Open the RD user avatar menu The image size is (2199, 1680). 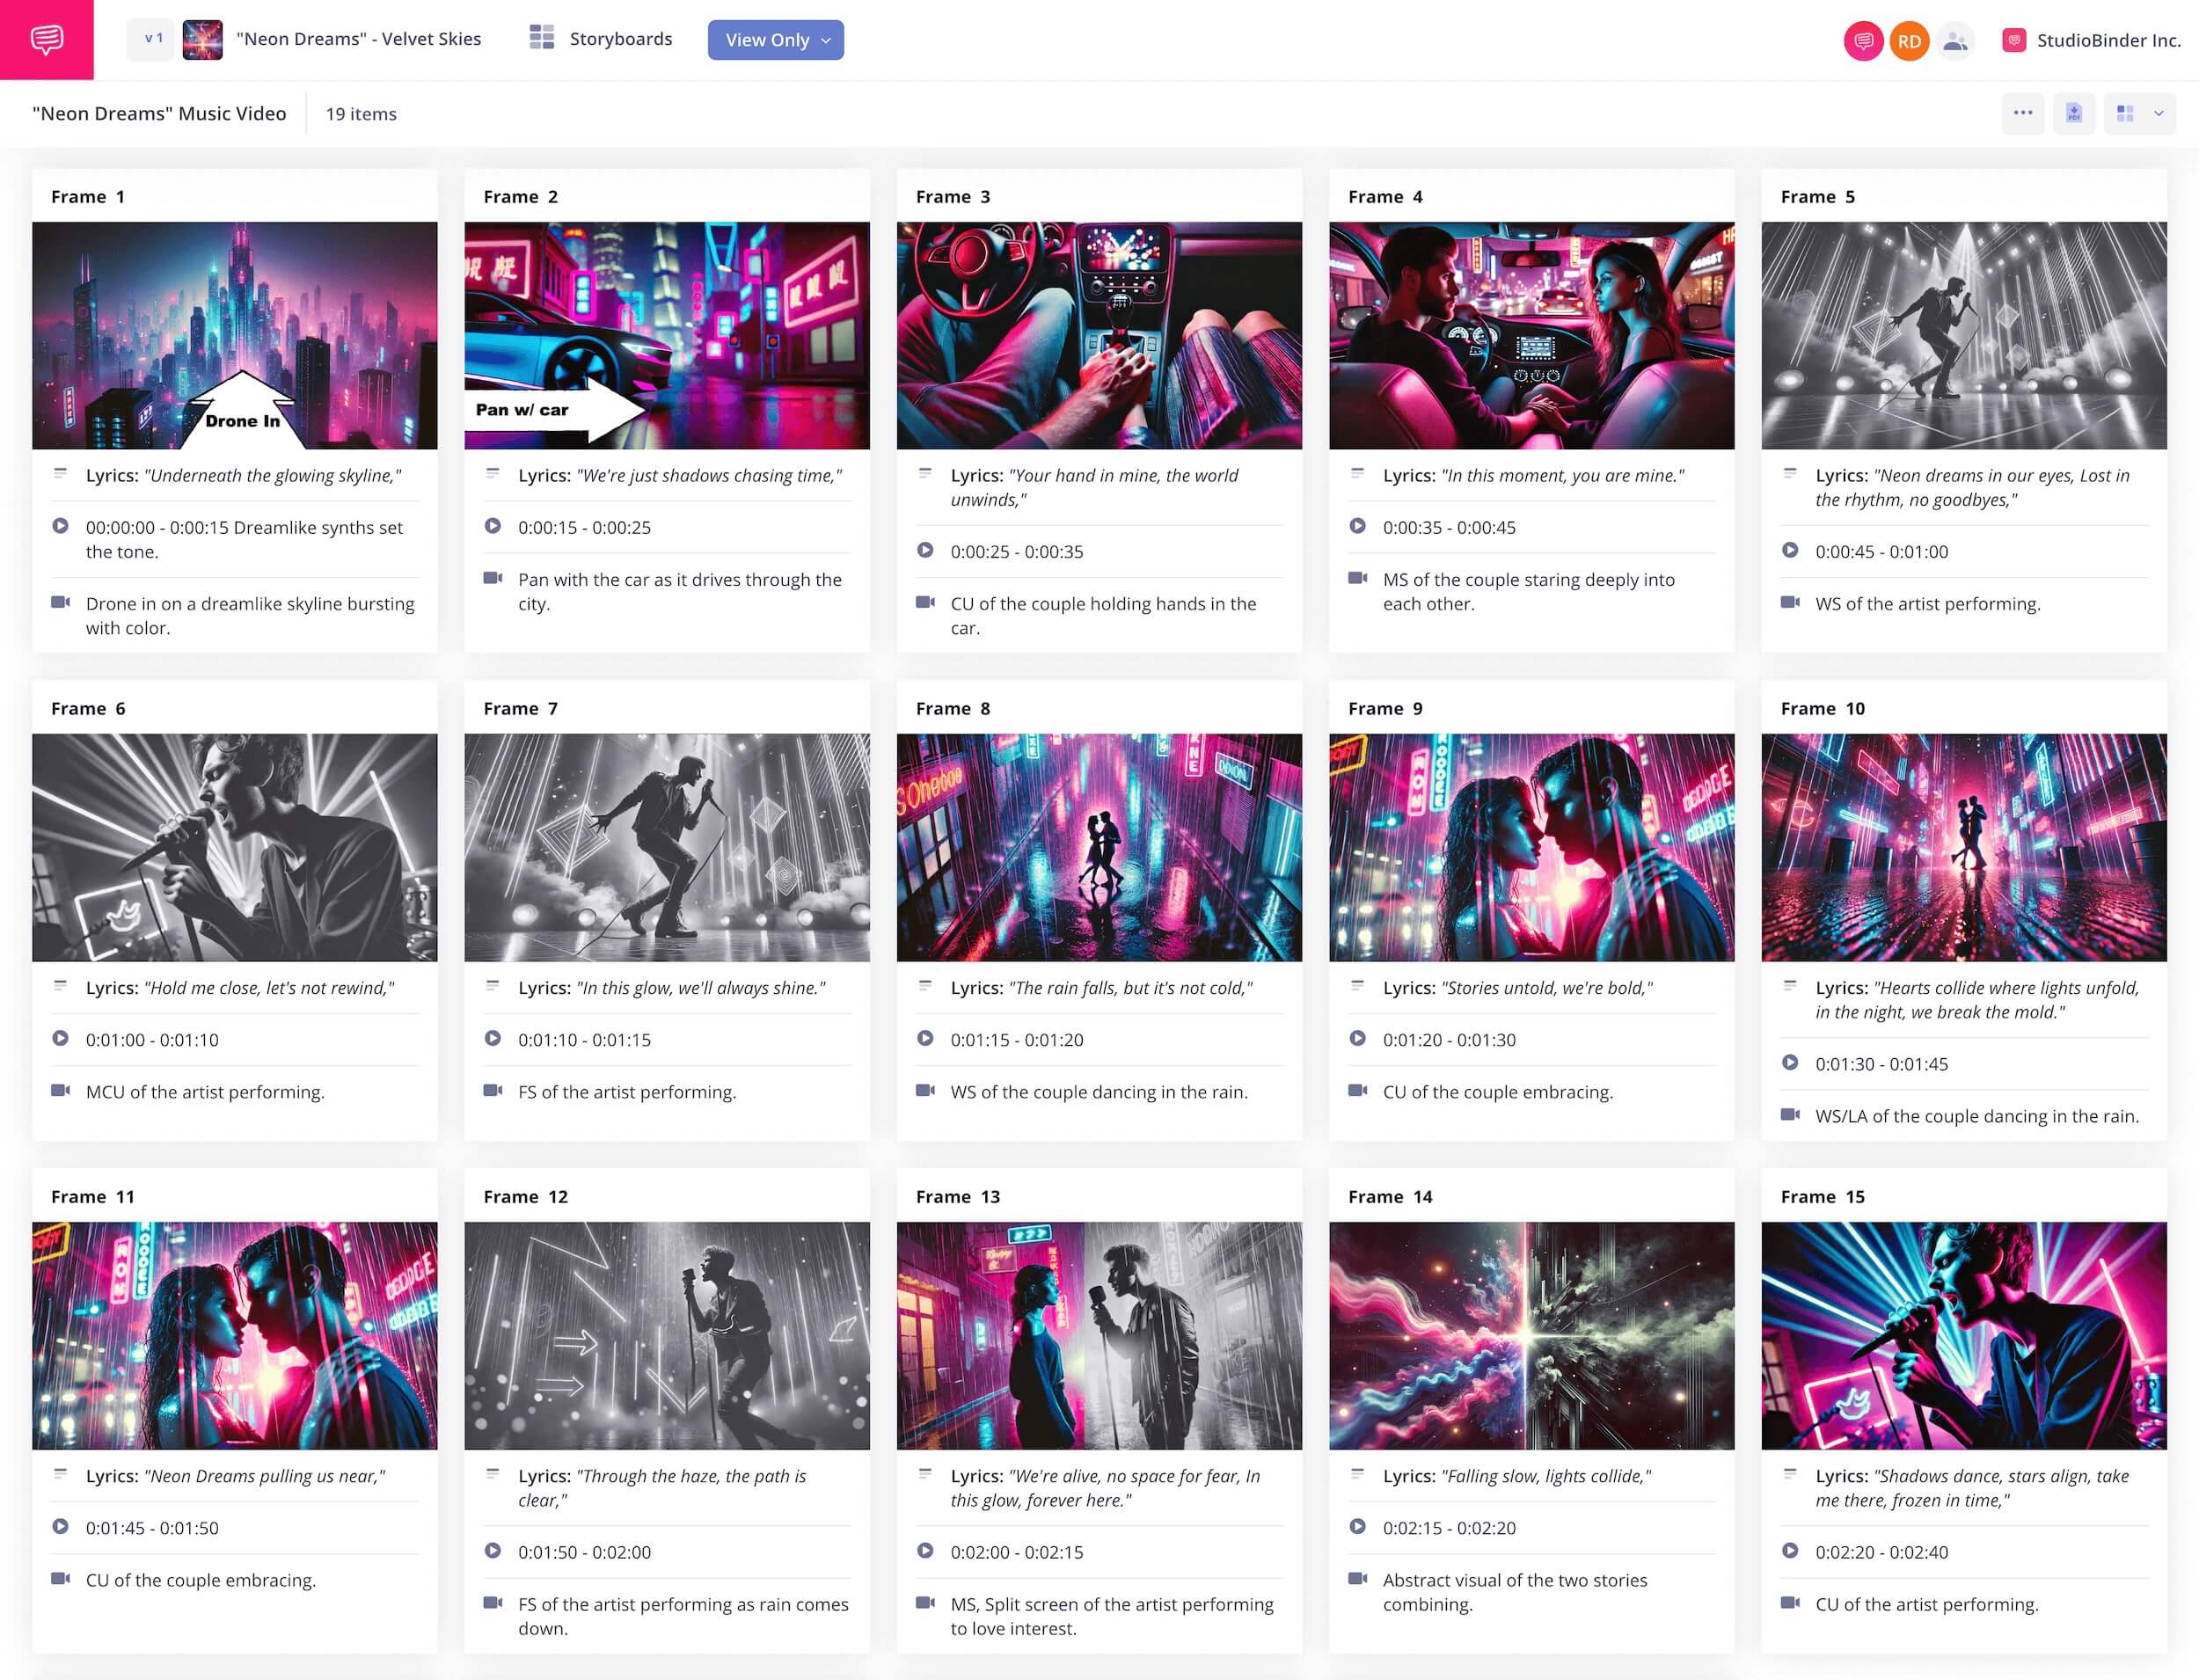pyautogui.click(x=1908, y=40)
